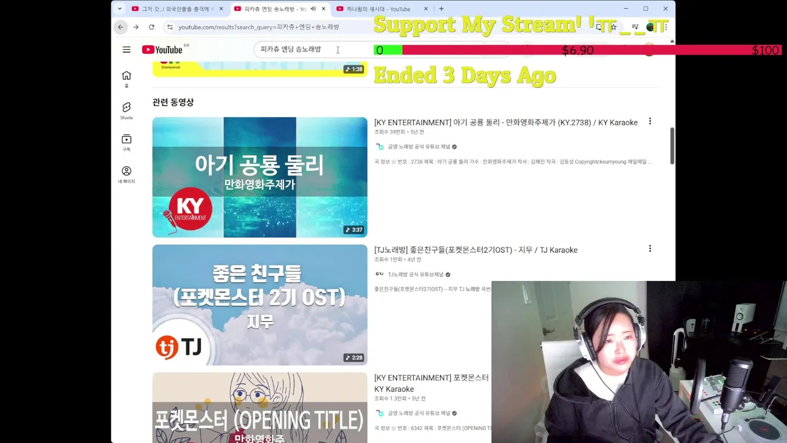Close the '피카츄 엔딩 송노래방' tab
The width and height of the screenshot is (787, 443).
323,9
